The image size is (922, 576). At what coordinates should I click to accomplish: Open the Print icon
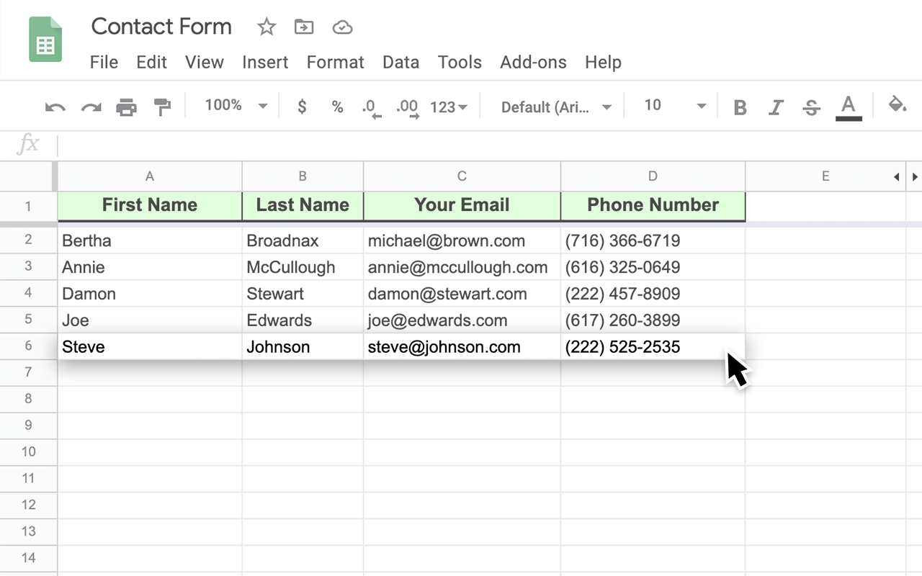[127, 105]
